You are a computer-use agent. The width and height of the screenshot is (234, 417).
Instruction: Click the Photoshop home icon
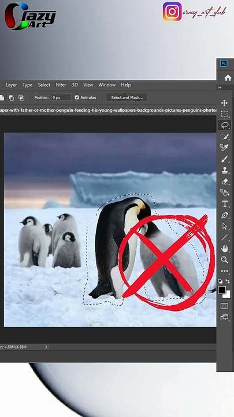pyautogui.click(x=228, y=78)
